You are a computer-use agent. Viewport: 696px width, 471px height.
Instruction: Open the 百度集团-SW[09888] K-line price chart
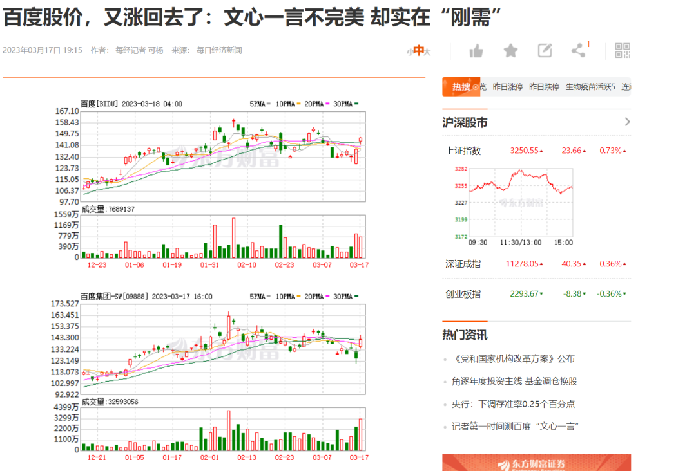click(224, 349)
